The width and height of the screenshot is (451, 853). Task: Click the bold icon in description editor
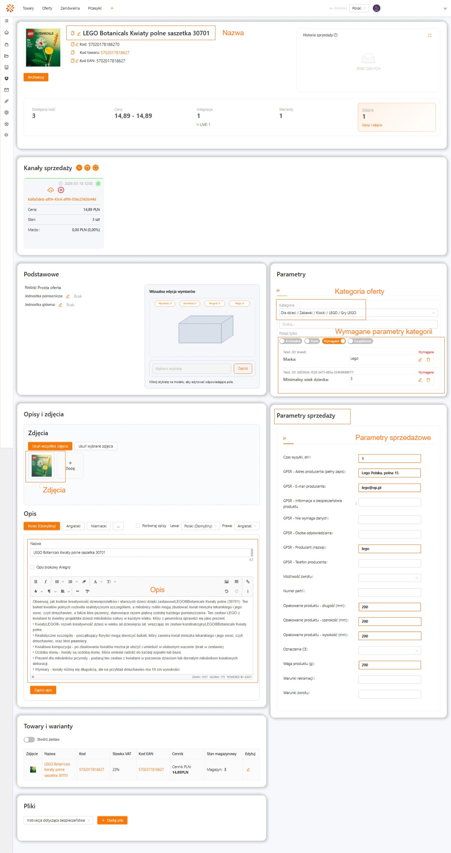[36, 582]
